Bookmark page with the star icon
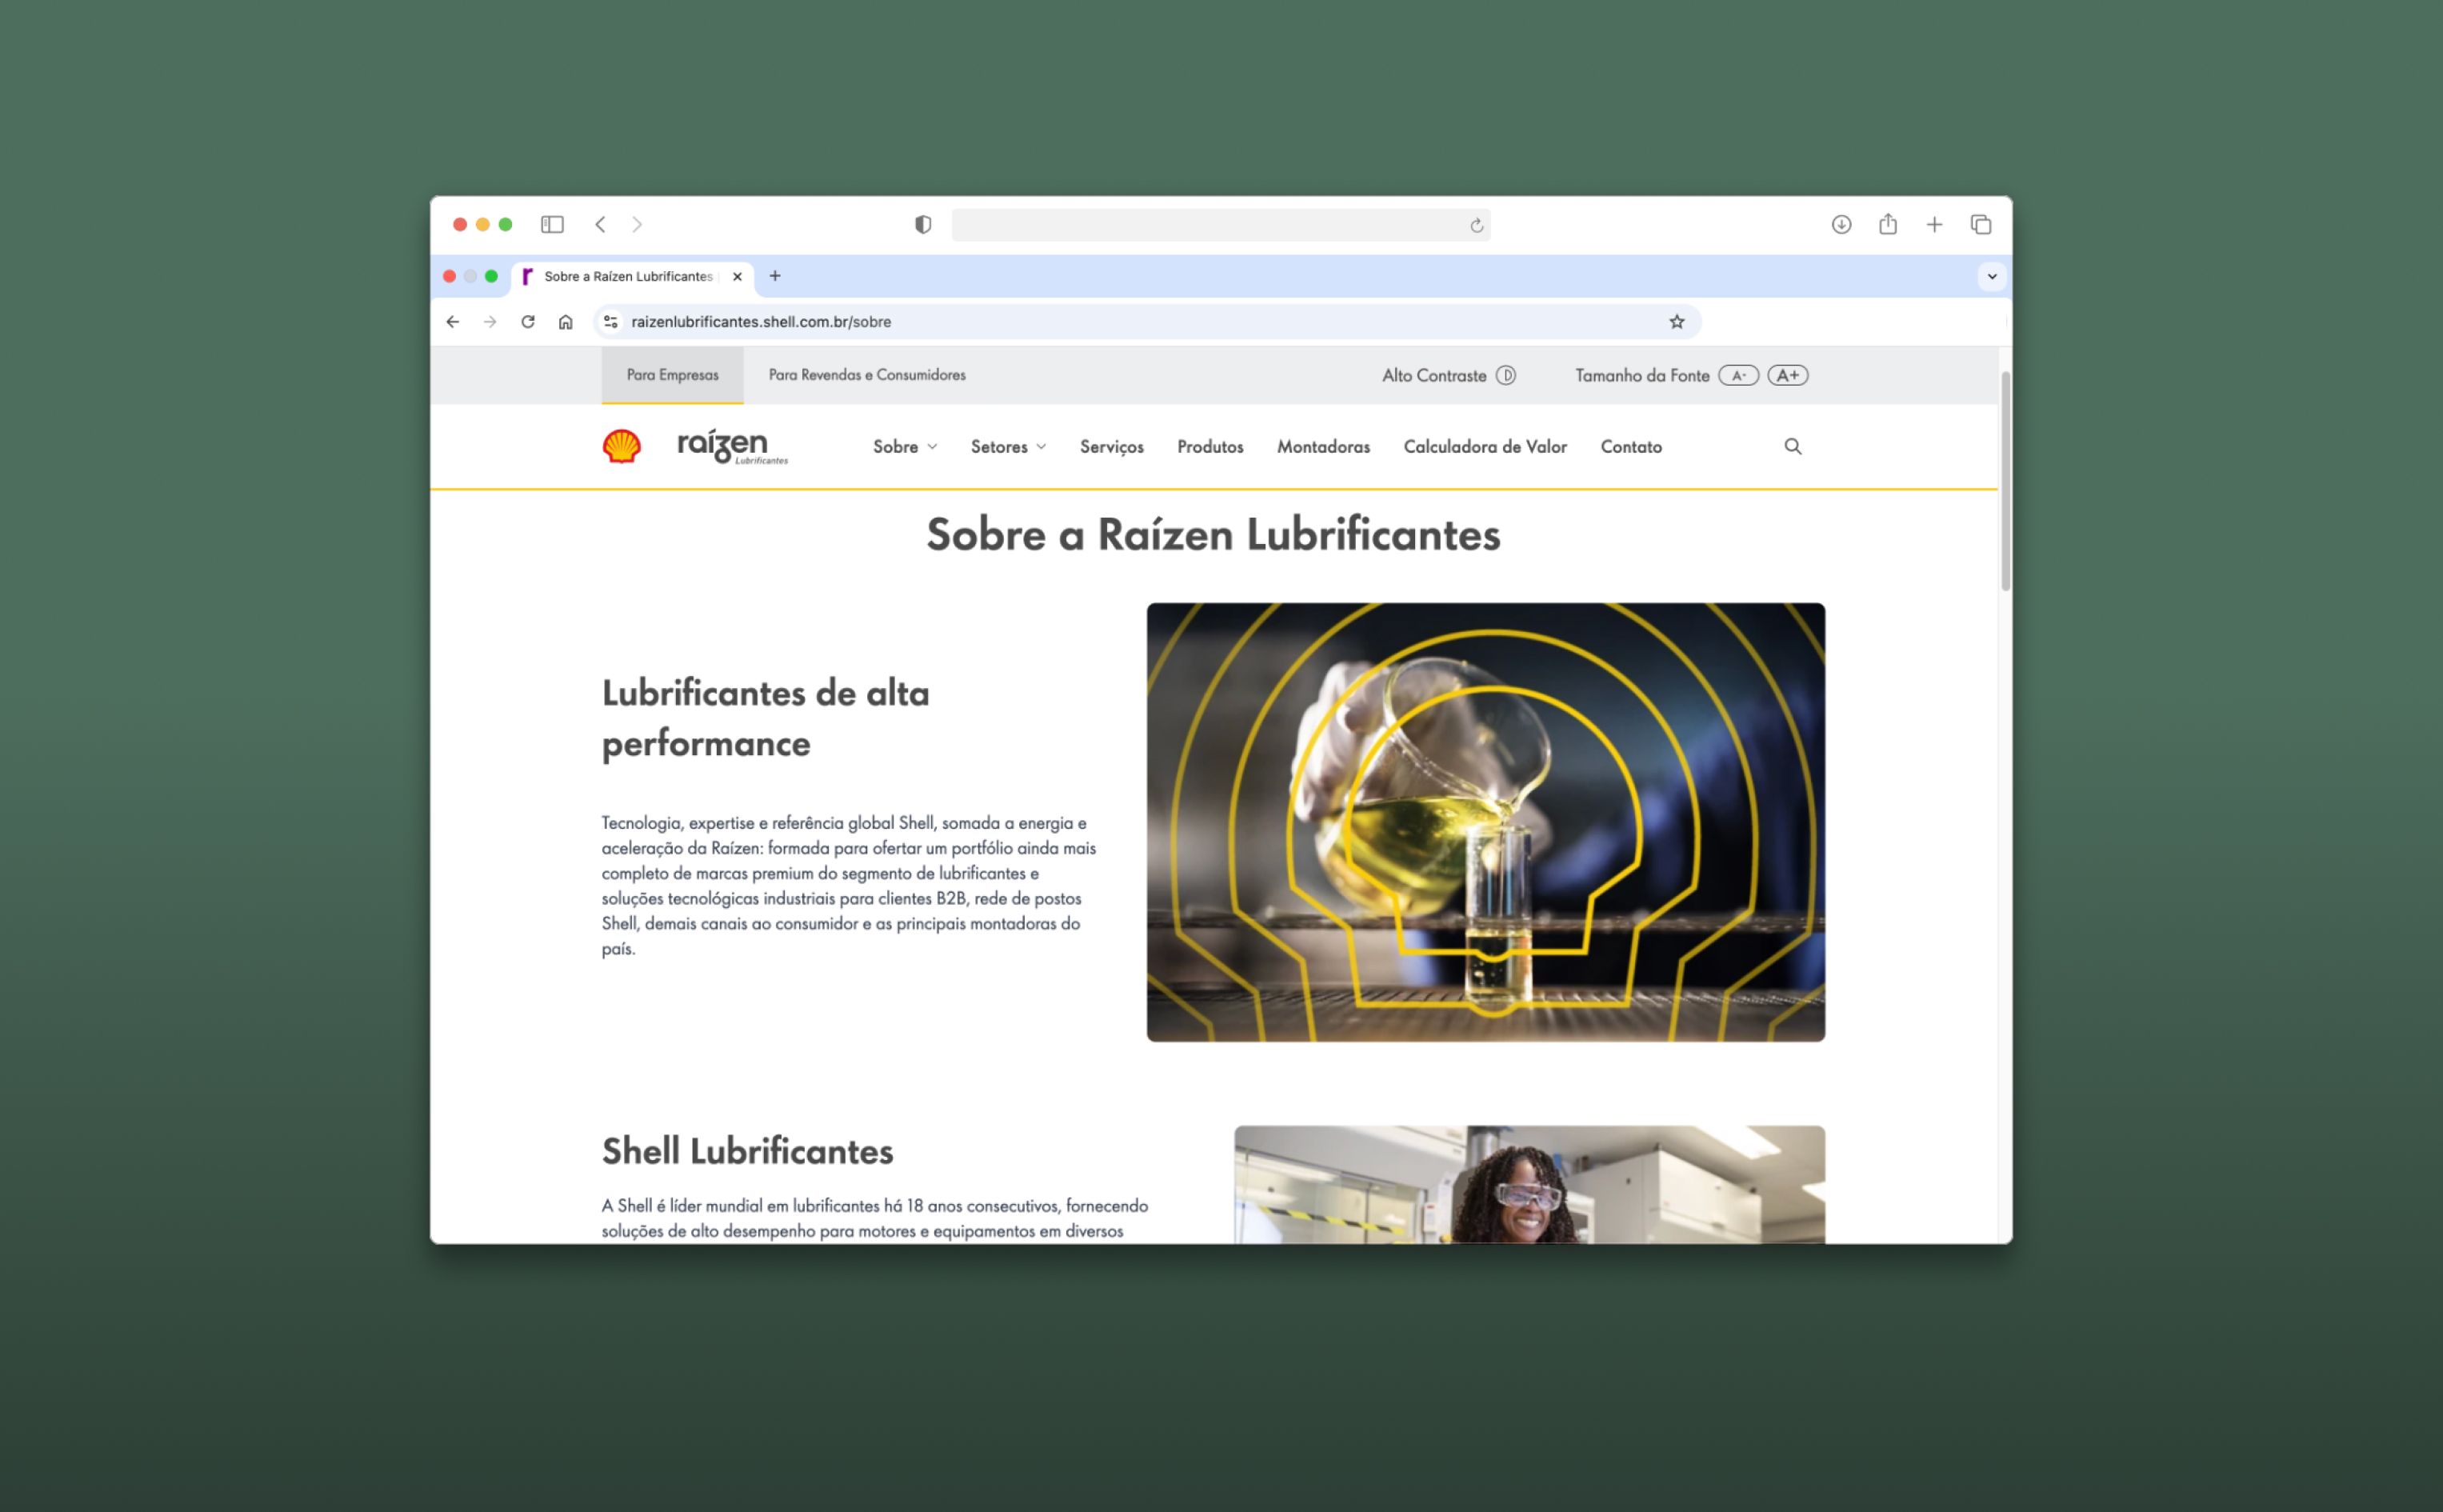Viewport: 2443px width, 1512px height. [x=1677, y=321]
